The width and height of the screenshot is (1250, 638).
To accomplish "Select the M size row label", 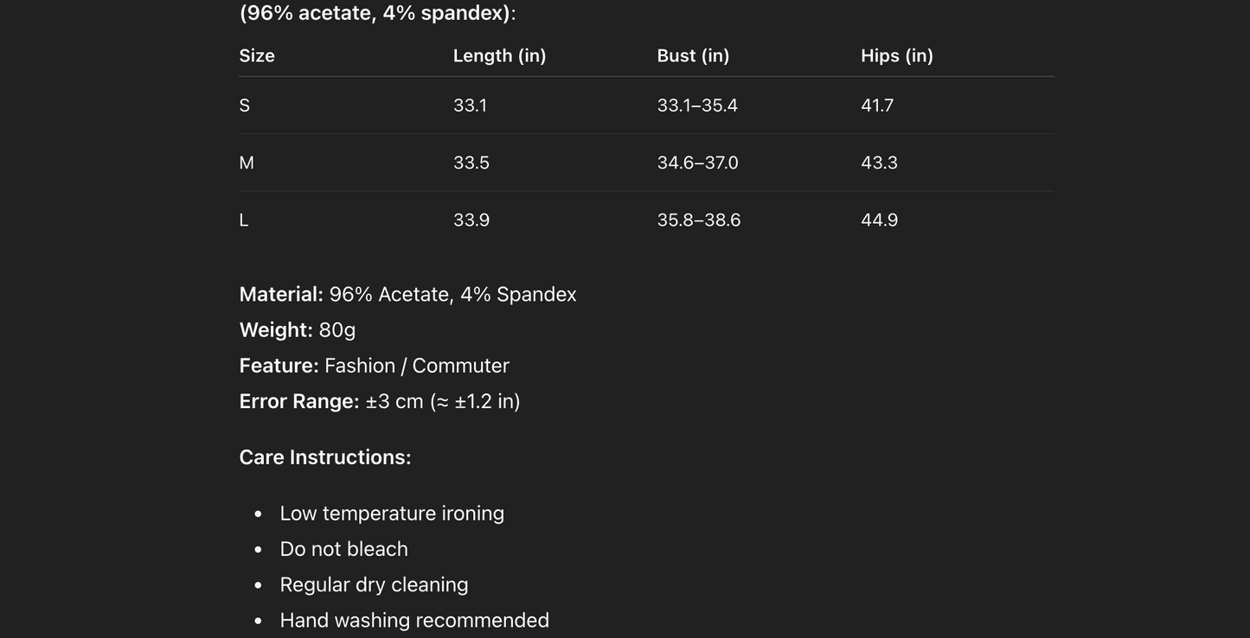I will [247, 163].
